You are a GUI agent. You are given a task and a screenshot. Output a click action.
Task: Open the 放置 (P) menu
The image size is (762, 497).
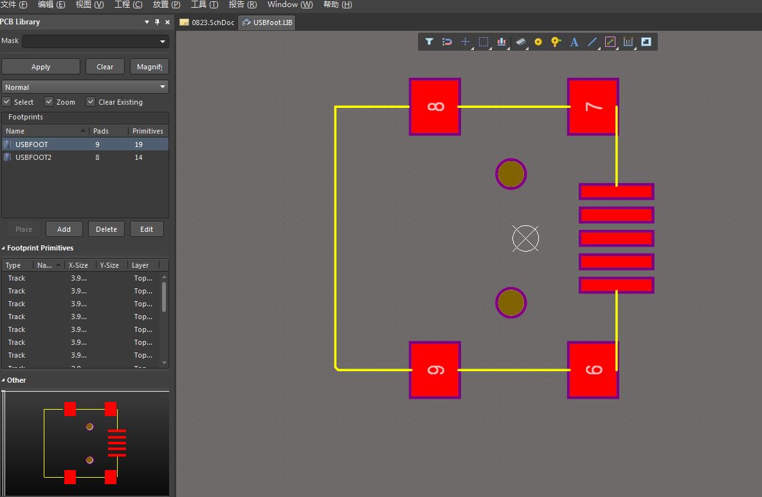click(x=167, y=4)
